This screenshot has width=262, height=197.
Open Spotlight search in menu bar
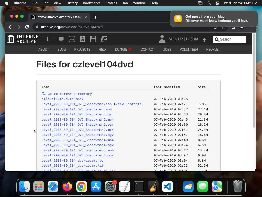(209, 3)
